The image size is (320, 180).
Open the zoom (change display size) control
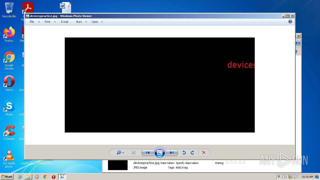(x=120, y=152)
